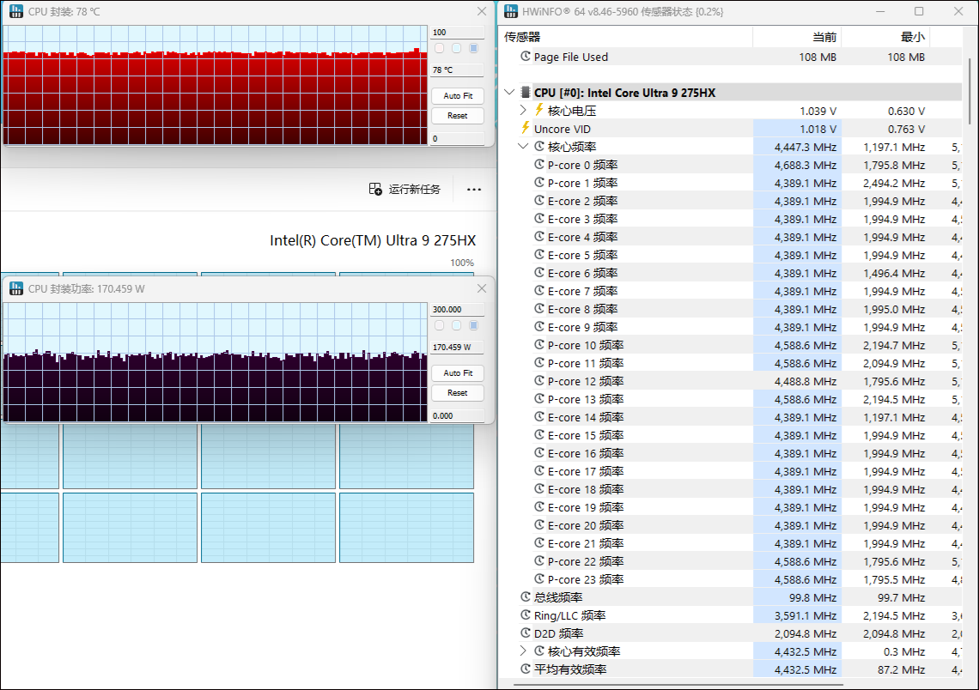The width and height of the screenshot is (979, 690).
Task: Click the clock icon for Ring/LLC 频率
Action: click(526, 614)
